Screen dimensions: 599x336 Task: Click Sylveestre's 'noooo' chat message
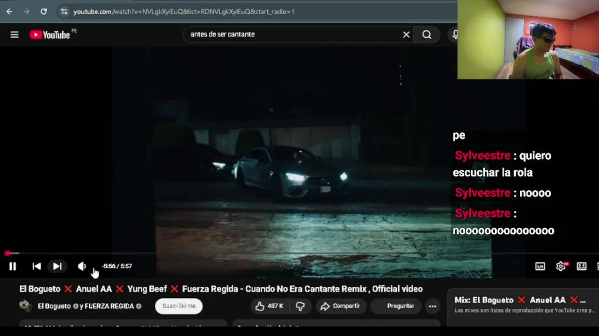coord(503,193)
